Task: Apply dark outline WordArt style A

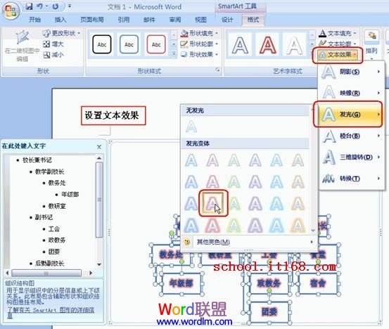Action: coord(240,45)
